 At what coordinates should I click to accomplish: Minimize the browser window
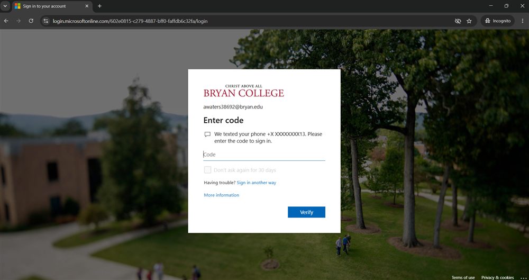(x=491, y=6)
